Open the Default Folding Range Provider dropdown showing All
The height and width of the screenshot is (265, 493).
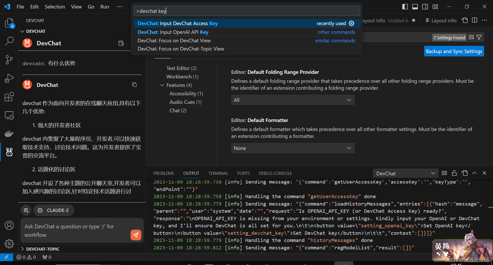(293, 100)
